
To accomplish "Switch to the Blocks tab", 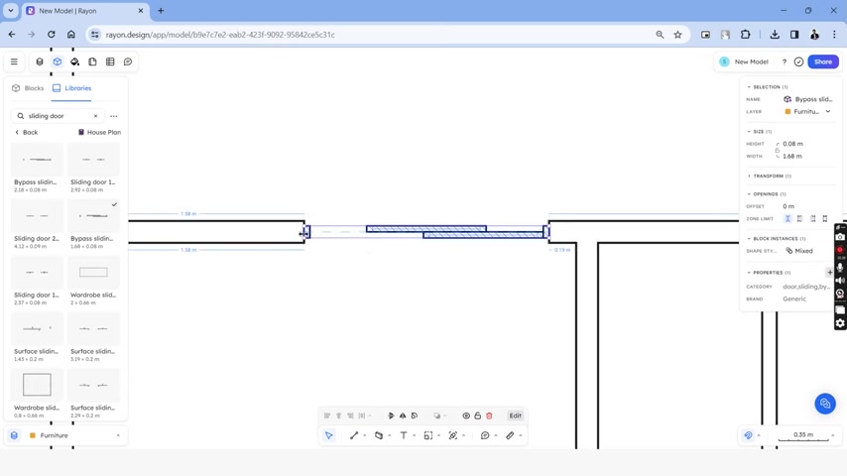I will point(28,88).
